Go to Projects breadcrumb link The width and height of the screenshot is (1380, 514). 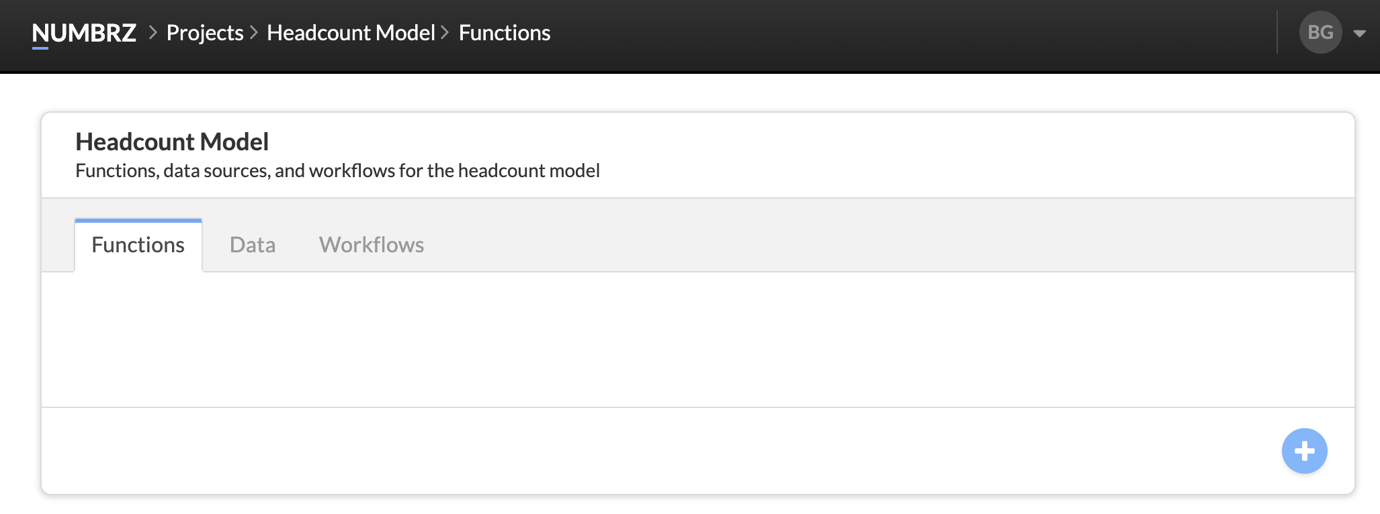(205, 33)
